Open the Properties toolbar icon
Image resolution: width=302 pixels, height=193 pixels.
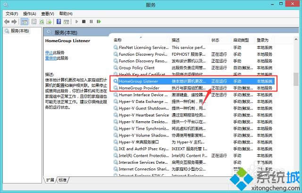point(34,22)
